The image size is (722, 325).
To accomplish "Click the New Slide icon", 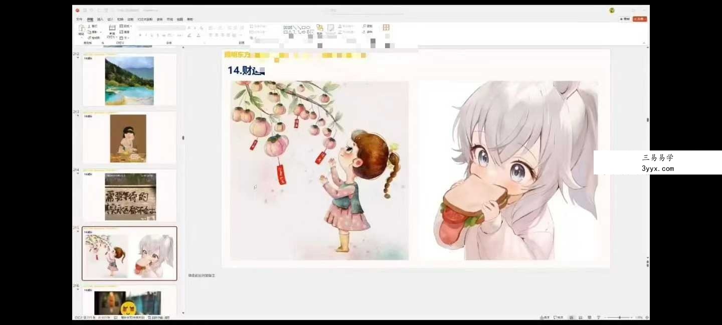I will [112, 27].
